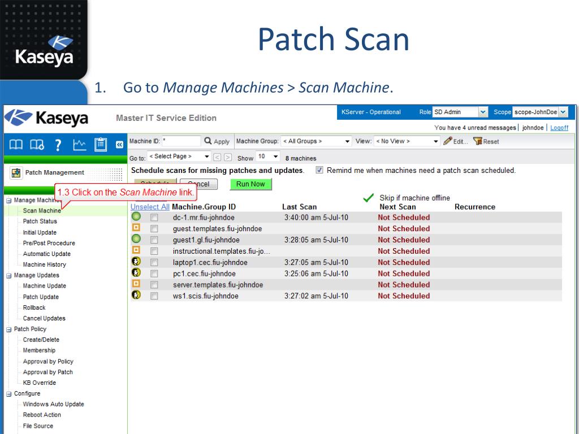The width and height of the screenshot is (579, 434).
Task: Check the box for dc-1.mr.fiu-johndoe
Action: [154, 218]
